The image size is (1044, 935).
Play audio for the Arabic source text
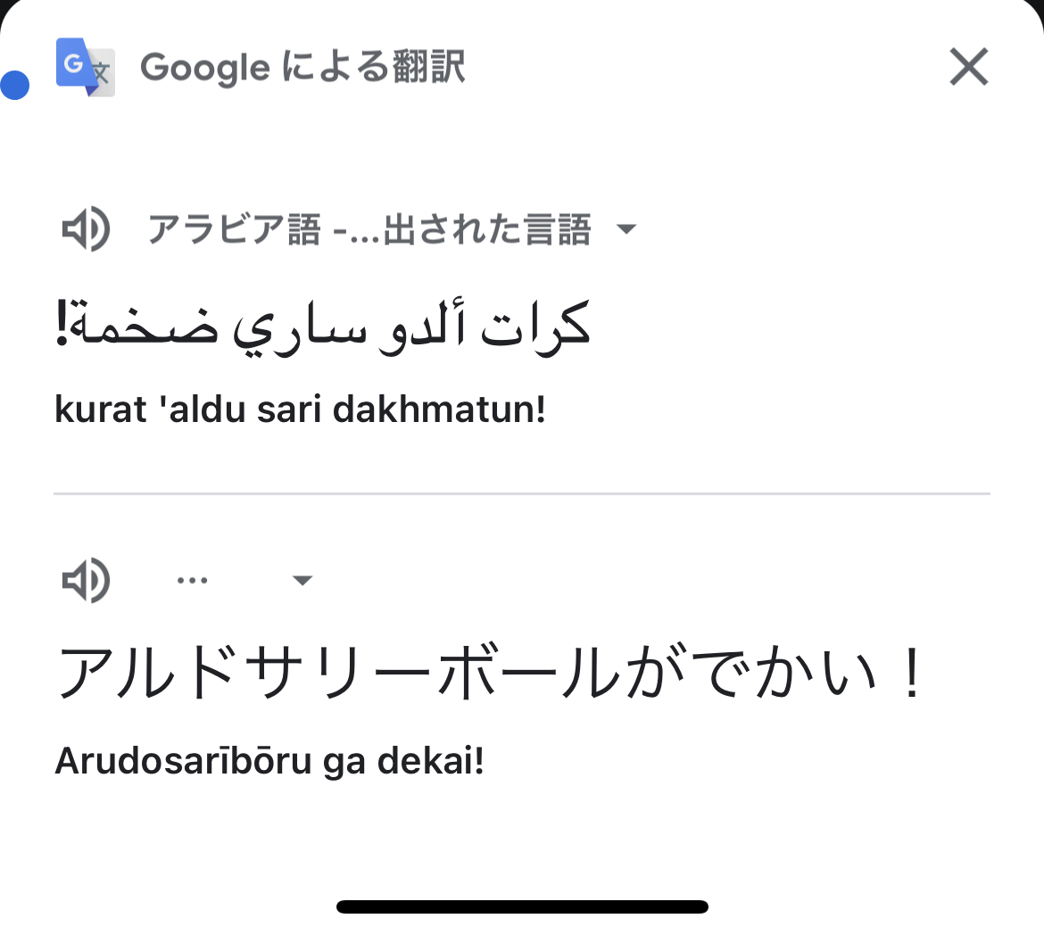pos(86,229)
